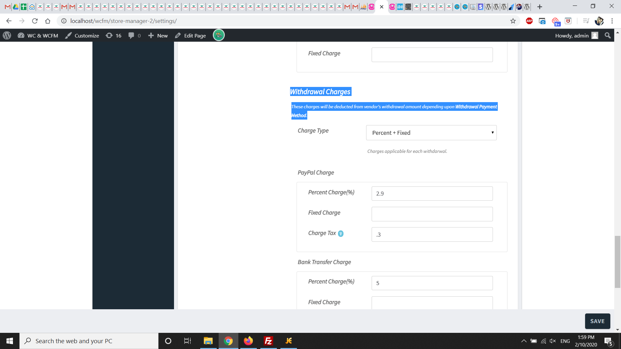Click the PayPal Fixed Charge field
The width and height of the screenshot is (621, 349).
tap(432, 214)
